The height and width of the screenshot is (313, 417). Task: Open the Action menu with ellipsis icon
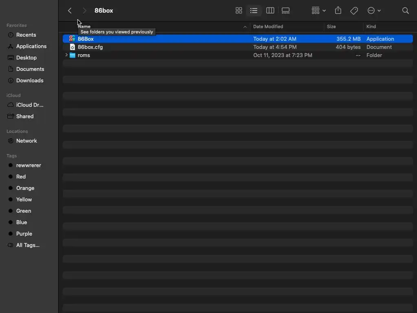(374, 11)
